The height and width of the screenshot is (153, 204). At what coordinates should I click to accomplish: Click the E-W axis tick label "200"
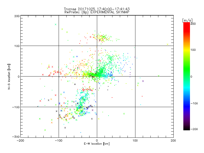tap(173, 141)
